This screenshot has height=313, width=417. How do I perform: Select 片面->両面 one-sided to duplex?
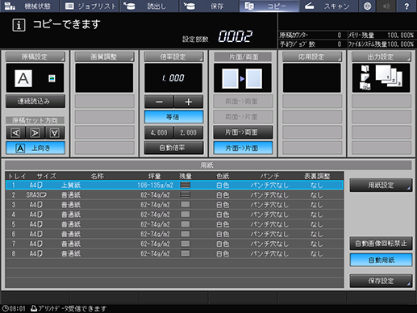tap(243, 132)
